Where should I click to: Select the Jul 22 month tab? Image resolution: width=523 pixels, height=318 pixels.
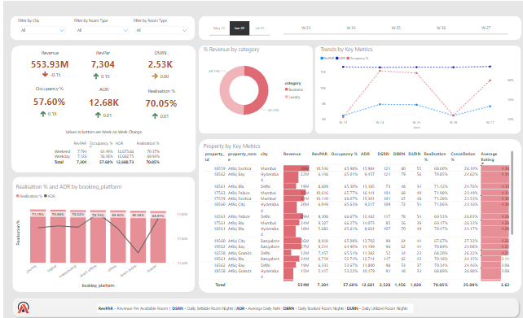pyautogui.click(x=260, y=28)
